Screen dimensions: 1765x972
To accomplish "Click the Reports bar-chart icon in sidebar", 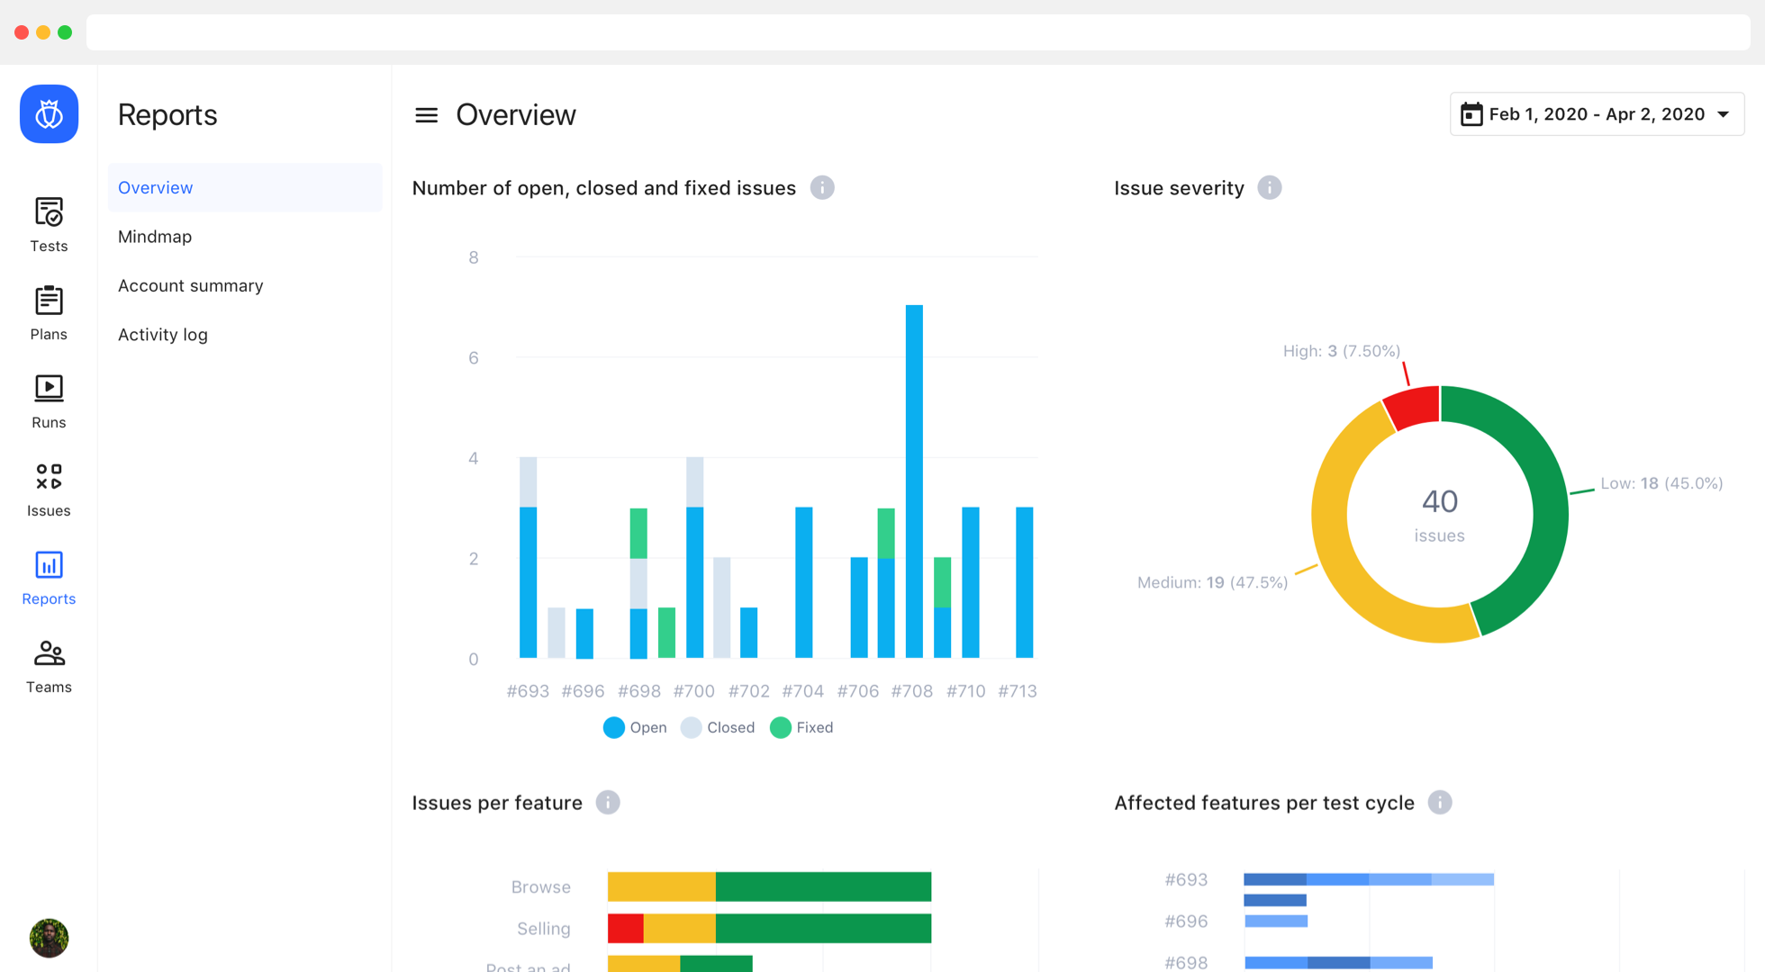I will (x=49, y=565).
